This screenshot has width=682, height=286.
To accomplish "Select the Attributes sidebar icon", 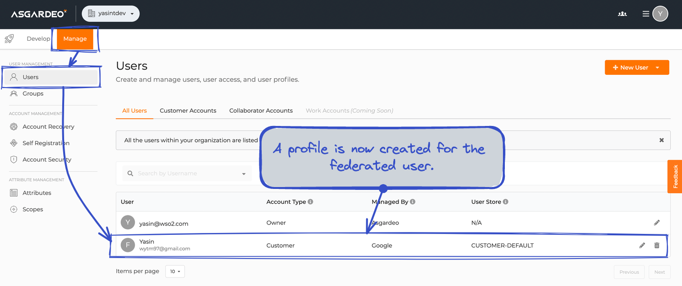I will point(14,193).
